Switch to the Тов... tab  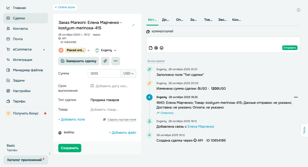208,19
